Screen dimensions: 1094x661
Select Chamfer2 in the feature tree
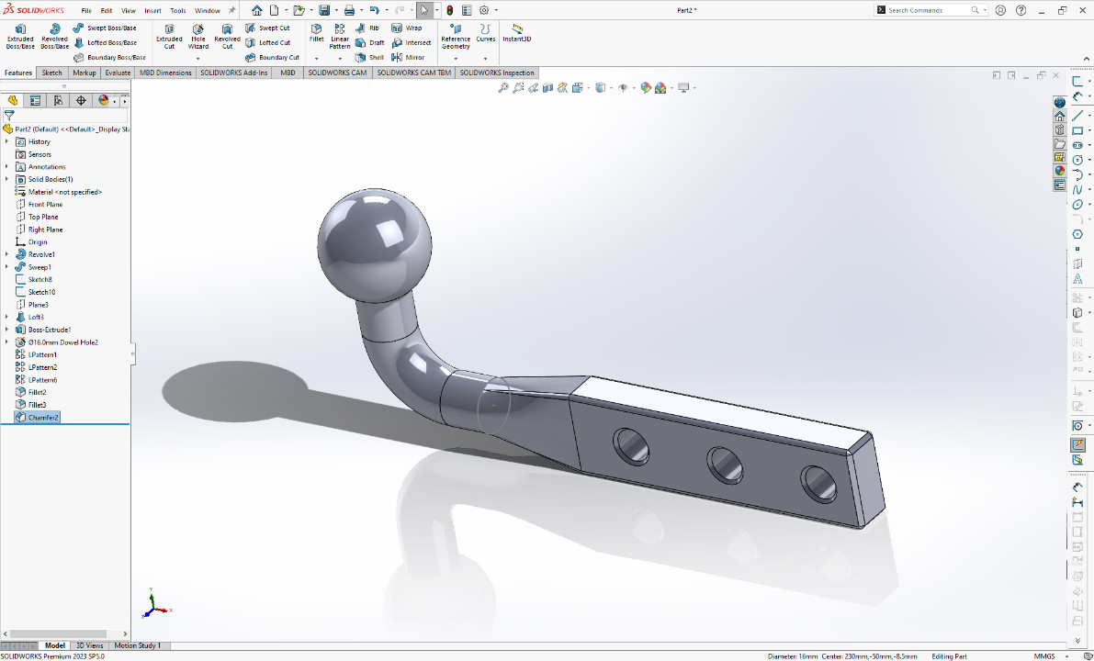[42, 417]
